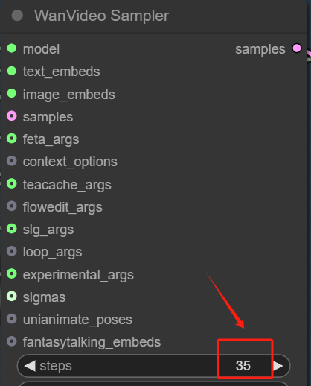This screenshot has height=386, width=311.
Task: Click the teacache_args input socket
Action: tap(12, 184)
